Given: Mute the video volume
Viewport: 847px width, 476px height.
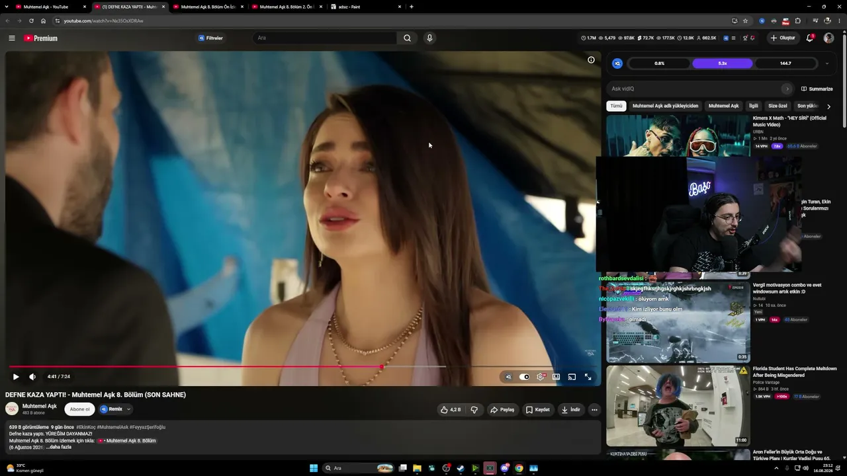Looking at the screenshot, I should coord(32,377).
